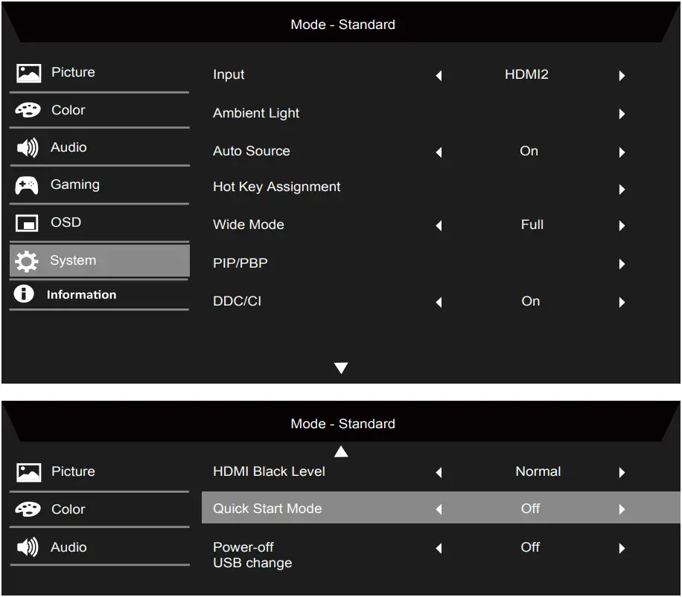Viewport: 682px width, 597px height.
Task: Click the System gear icon
Action: point(28,260)
